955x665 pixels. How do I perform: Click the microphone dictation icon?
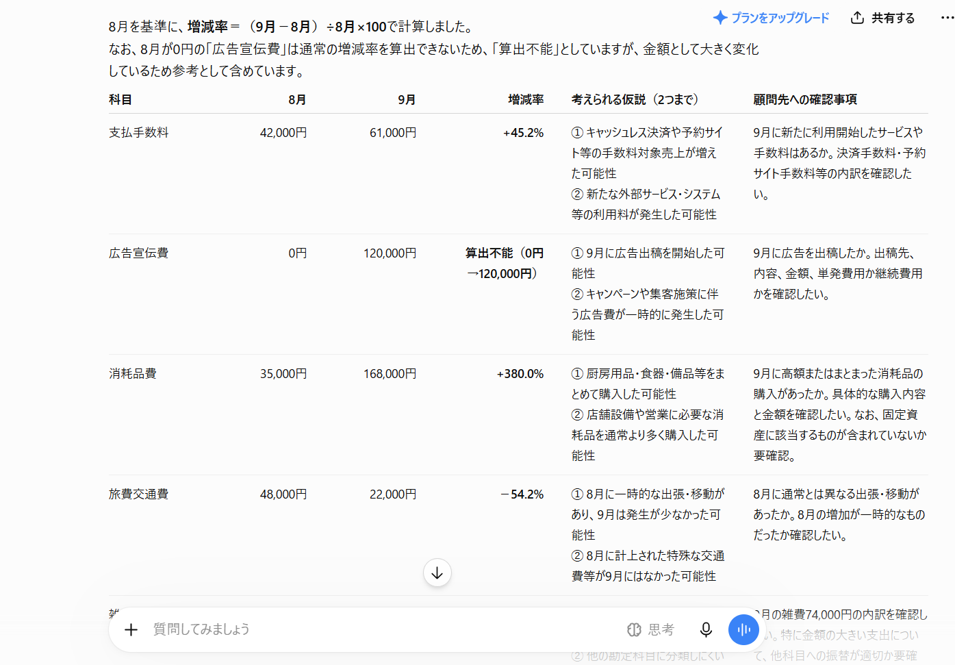[706, 629]
